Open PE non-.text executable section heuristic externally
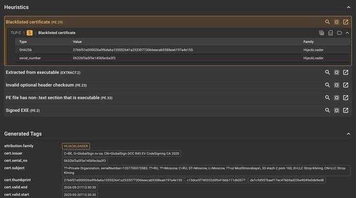 (x=346, y=97)
